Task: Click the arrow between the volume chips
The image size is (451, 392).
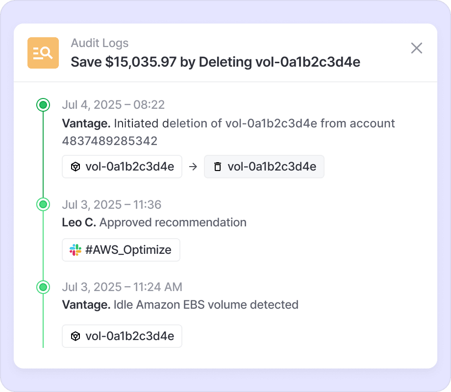Action: (x=193, y=167)
